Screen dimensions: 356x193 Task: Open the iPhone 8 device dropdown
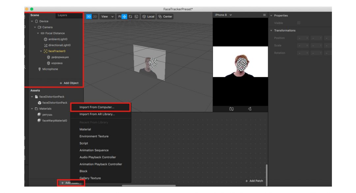223,15
